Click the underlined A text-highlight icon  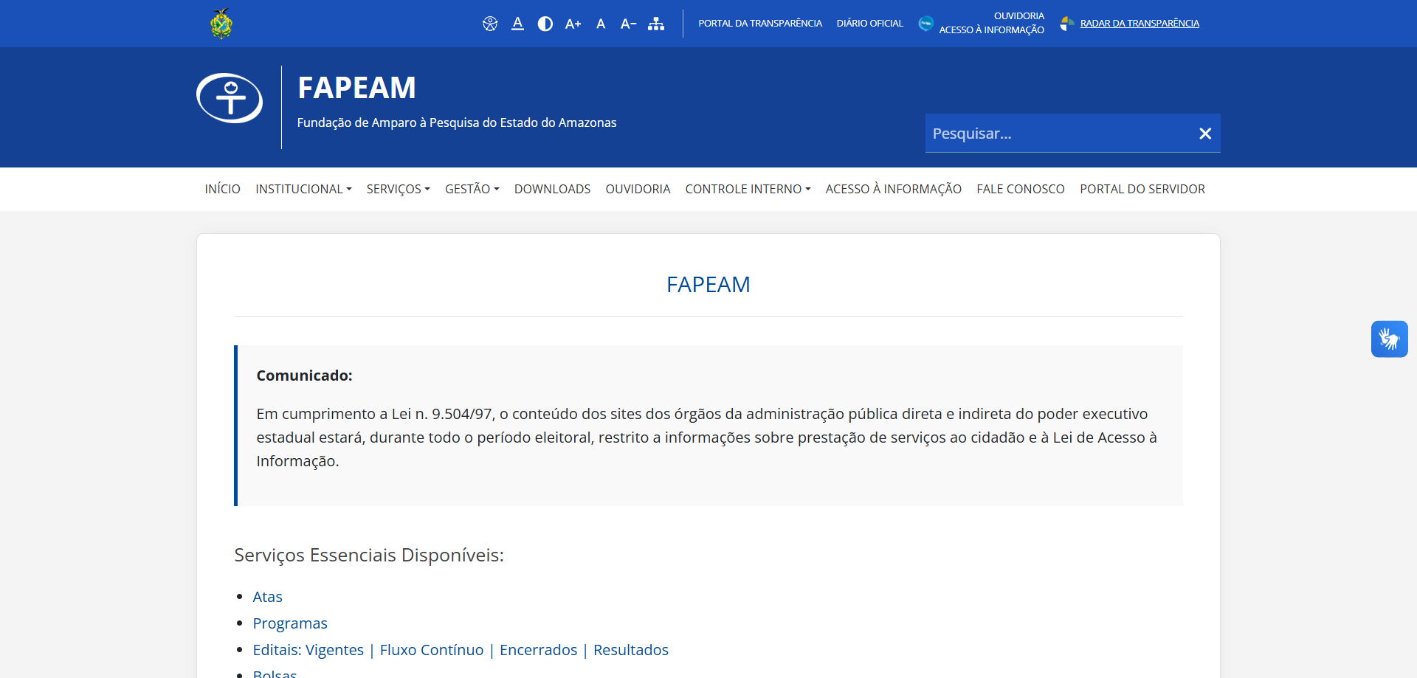click(x=518, y=24)
